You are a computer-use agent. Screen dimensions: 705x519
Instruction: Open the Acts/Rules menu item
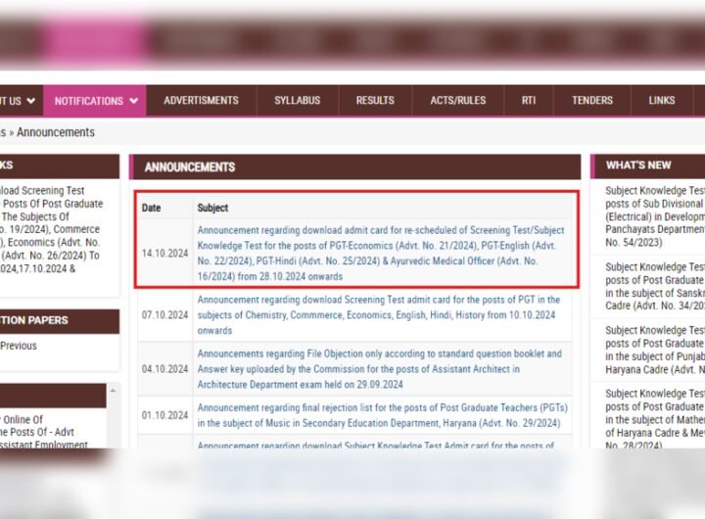pyautogui.click(x=457, y=101)
